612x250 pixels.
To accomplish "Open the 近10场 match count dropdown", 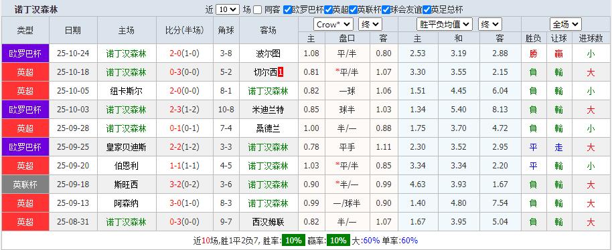I will click(x=228, y=9).
